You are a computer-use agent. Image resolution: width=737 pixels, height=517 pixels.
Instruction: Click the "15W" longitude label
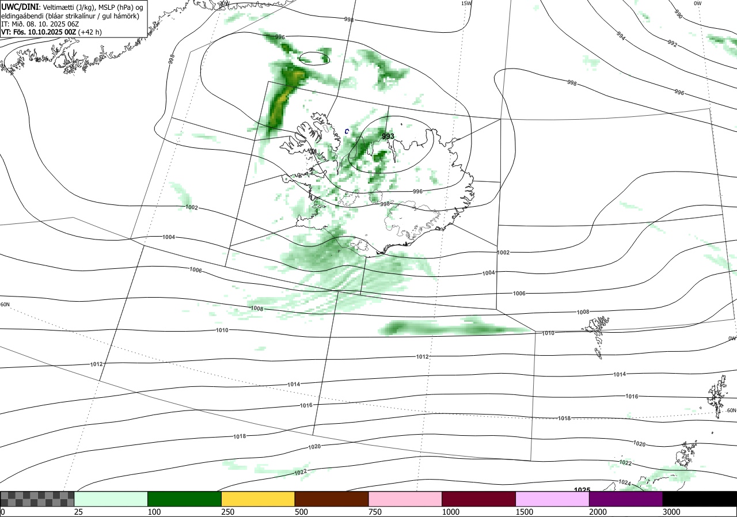(466, 3)
